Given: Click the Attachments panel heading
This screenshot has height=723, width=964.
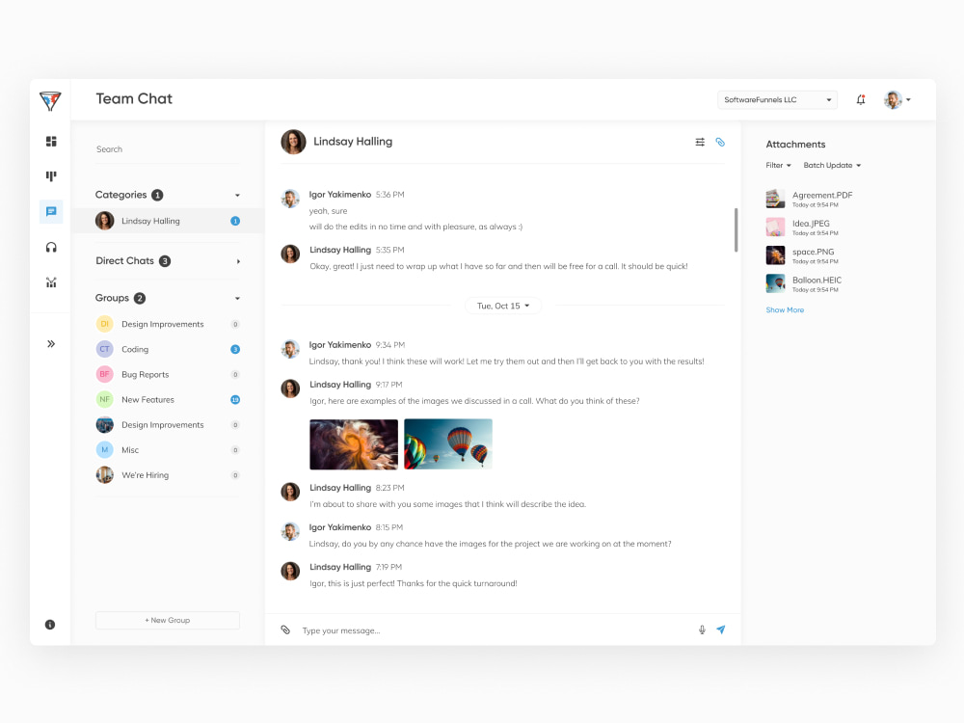Looking at the screenshot, I should 795,145.
